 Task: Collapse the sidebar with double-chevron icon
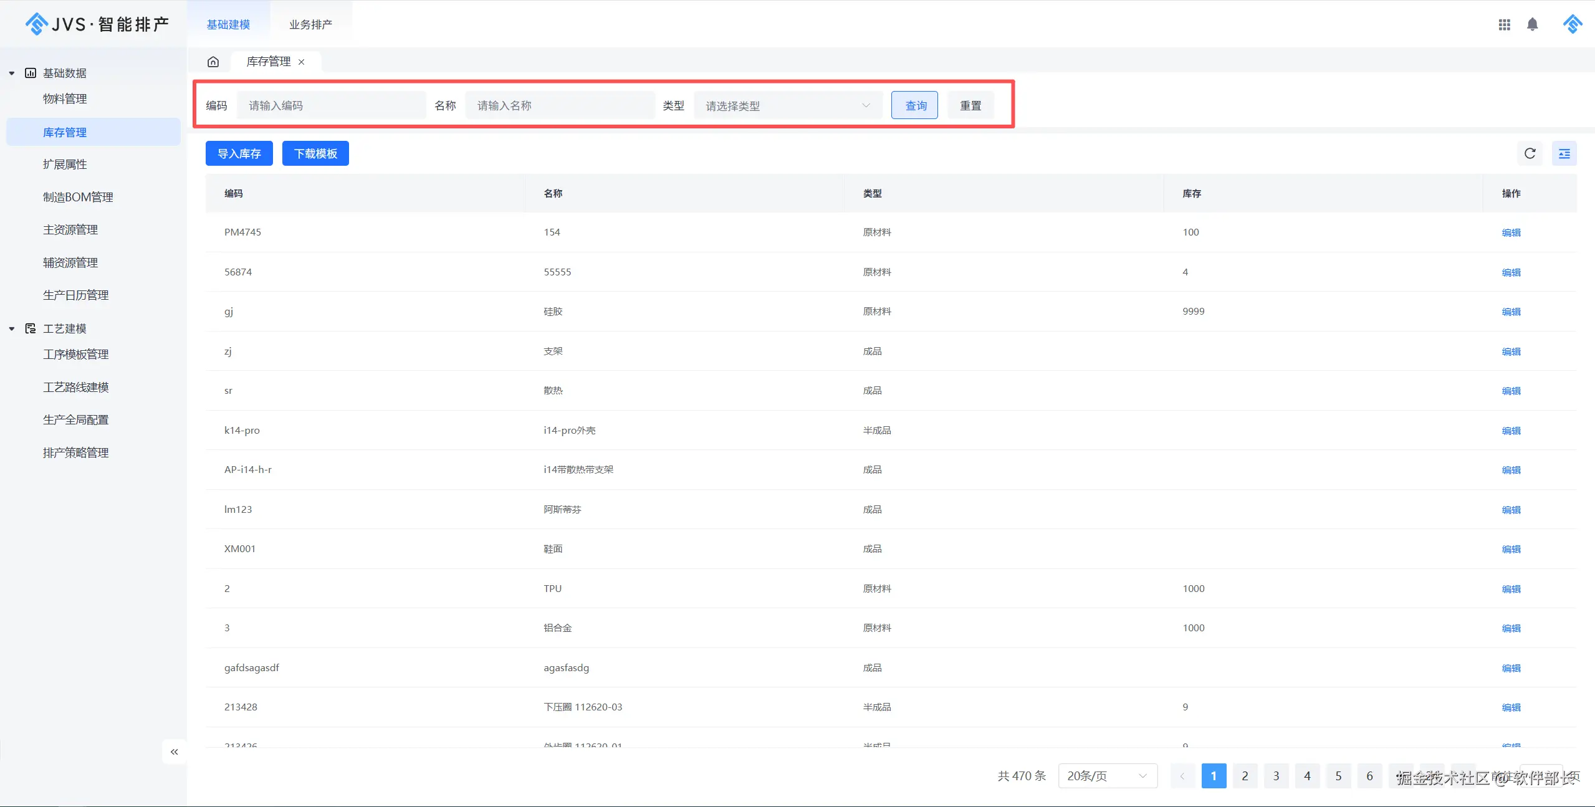(x=175, y=752)
